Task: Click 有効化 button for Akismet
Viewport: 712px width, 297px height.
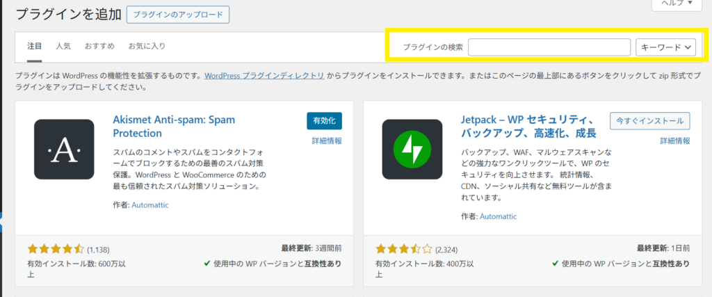Action: [324, 121]
